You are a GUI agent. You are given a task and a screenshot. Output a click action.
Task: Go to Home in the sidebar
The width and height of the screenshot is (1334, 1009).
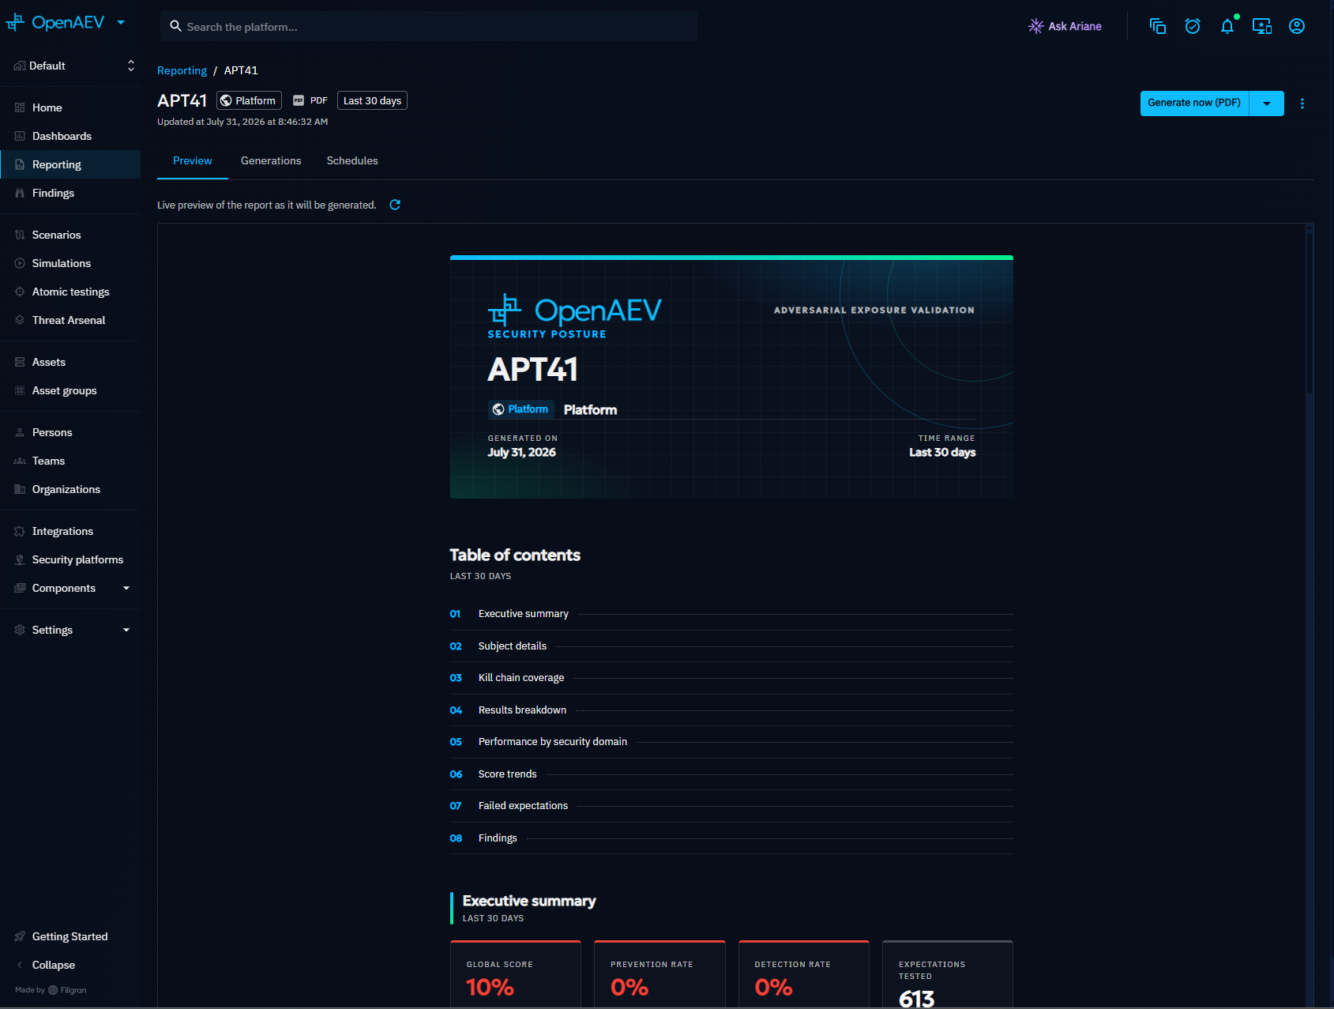pyautogui.click(x=70, y=107)
